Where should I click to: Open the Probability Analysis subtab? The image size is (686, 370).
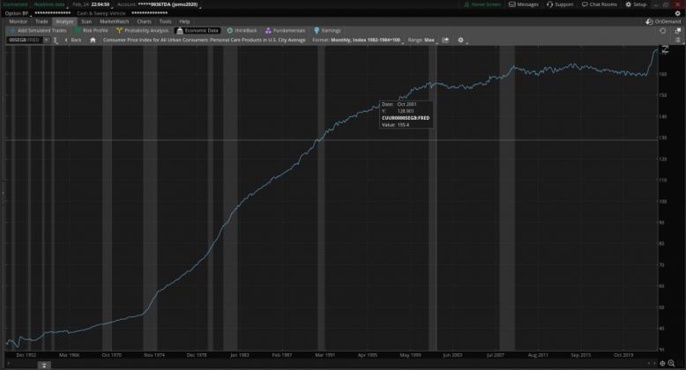coord(141,30)
